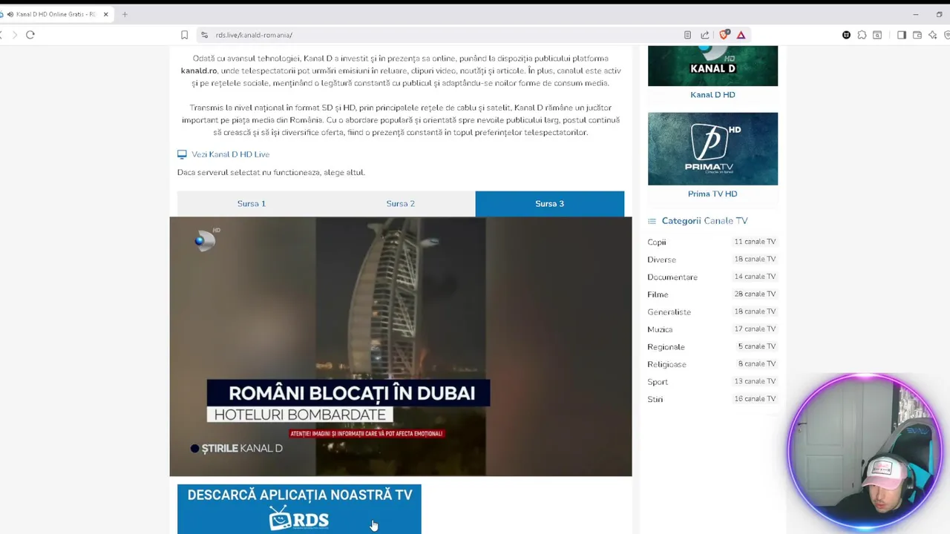Viewport: 950px width, 534px height.
Task: Toggle the browser sidebar panel icon
Action: click(x=902, y=35)
